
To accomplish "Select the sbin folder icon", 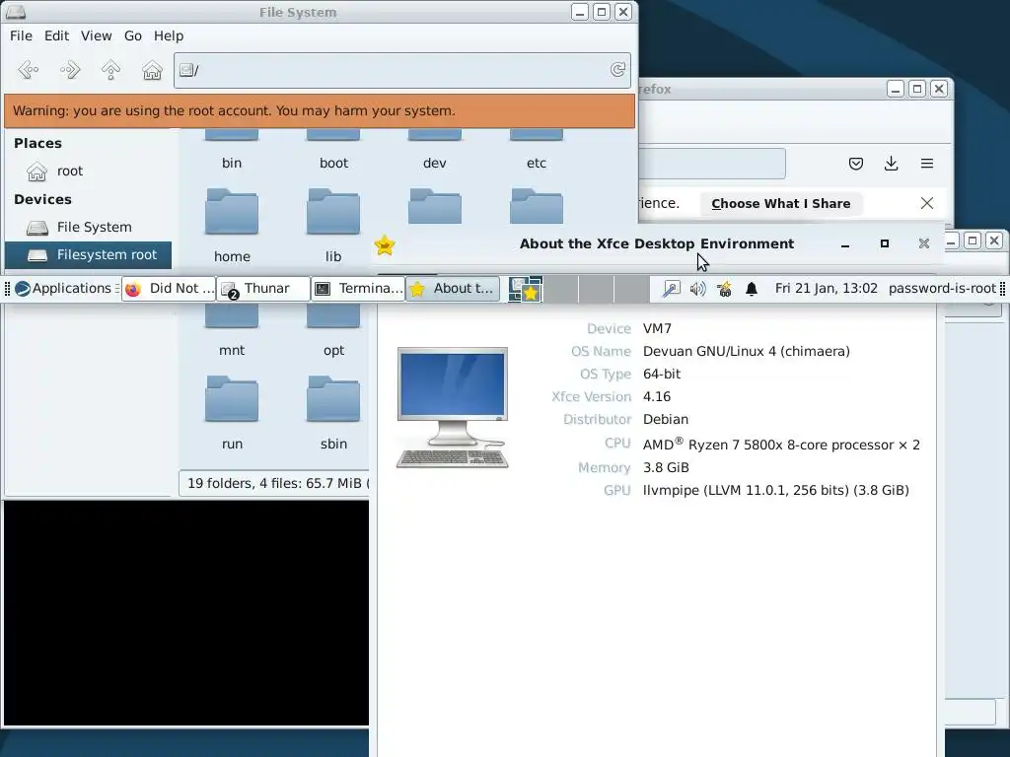I will tap(333, 398).
